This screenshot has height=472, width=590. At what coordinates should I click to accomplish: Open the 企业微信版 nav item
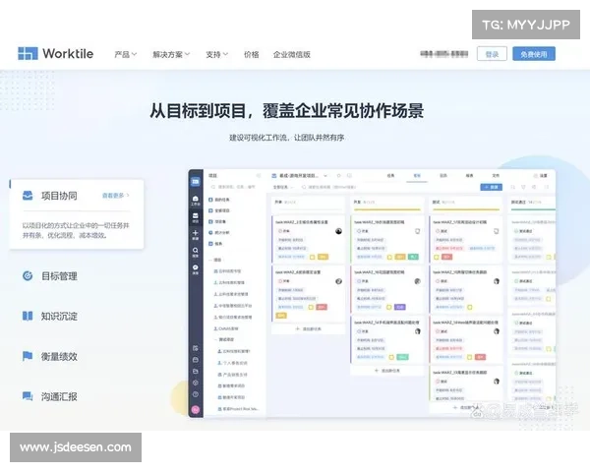pos(292,55)
